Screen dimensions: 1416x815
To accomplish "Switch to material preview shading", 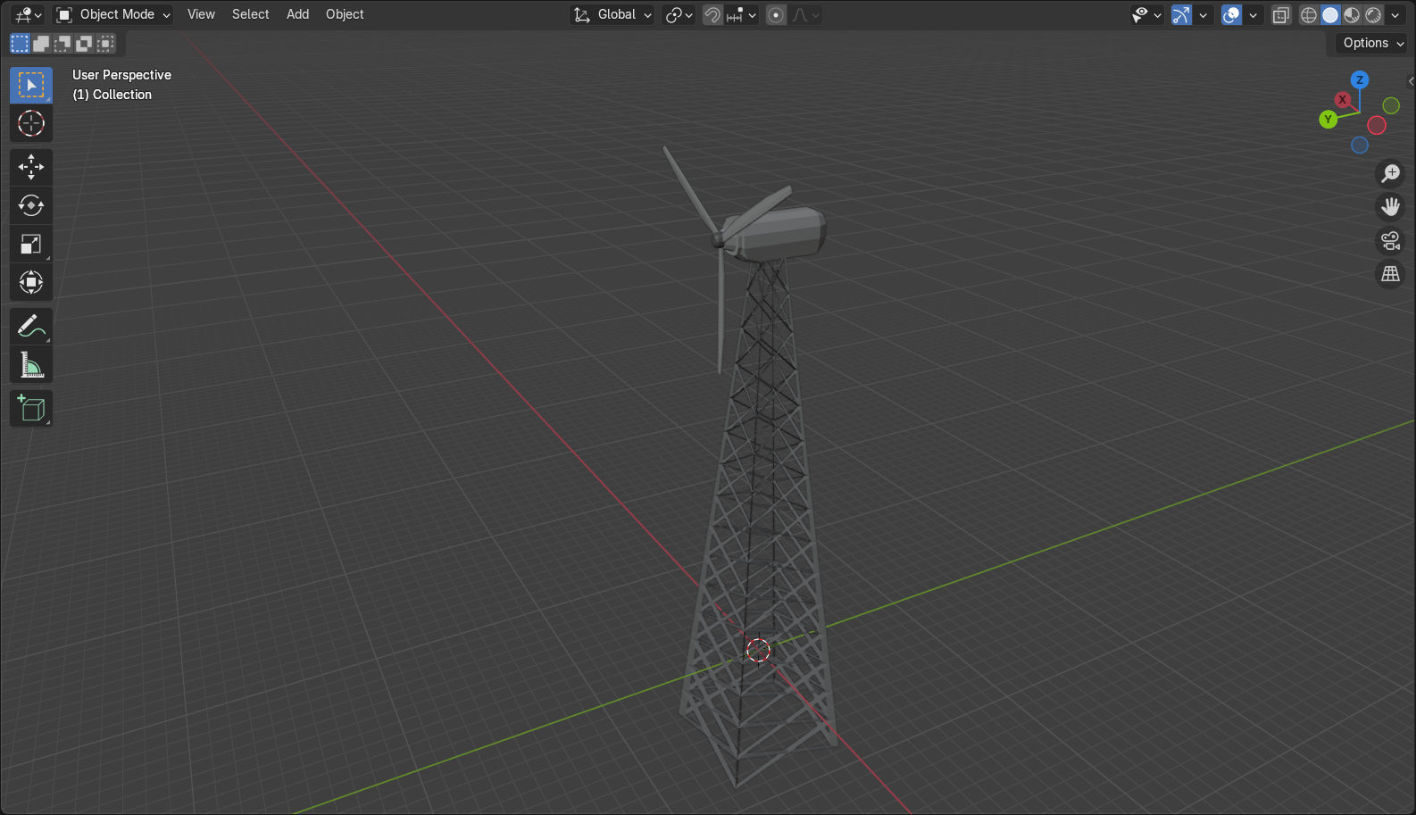I will click(1352, 14).
